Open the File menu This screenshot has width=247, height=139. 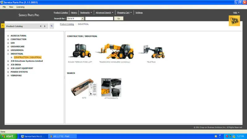tap(4, 7)
